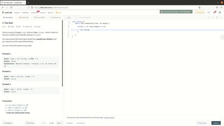224x126 pixels.
Task: Click the LeetCode logo
Action: tap(7, 13)
